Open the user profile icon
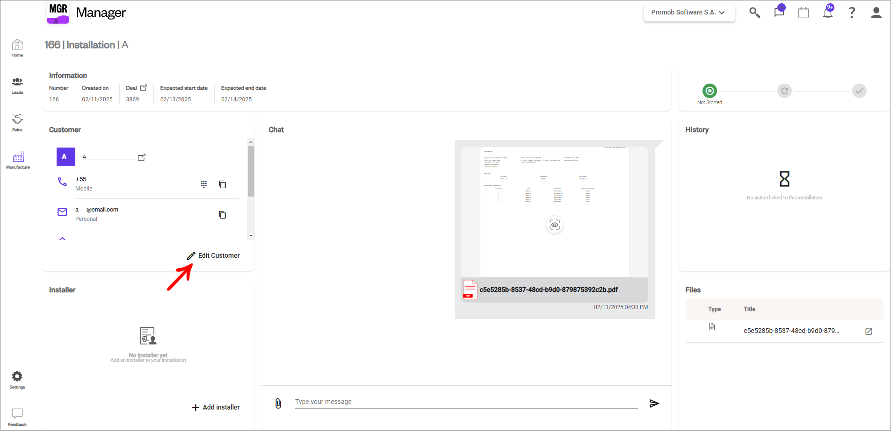 [876, 13]
